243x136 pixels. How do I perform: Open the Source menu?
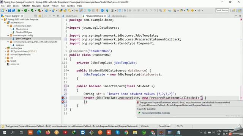click(x=16, y=6)
